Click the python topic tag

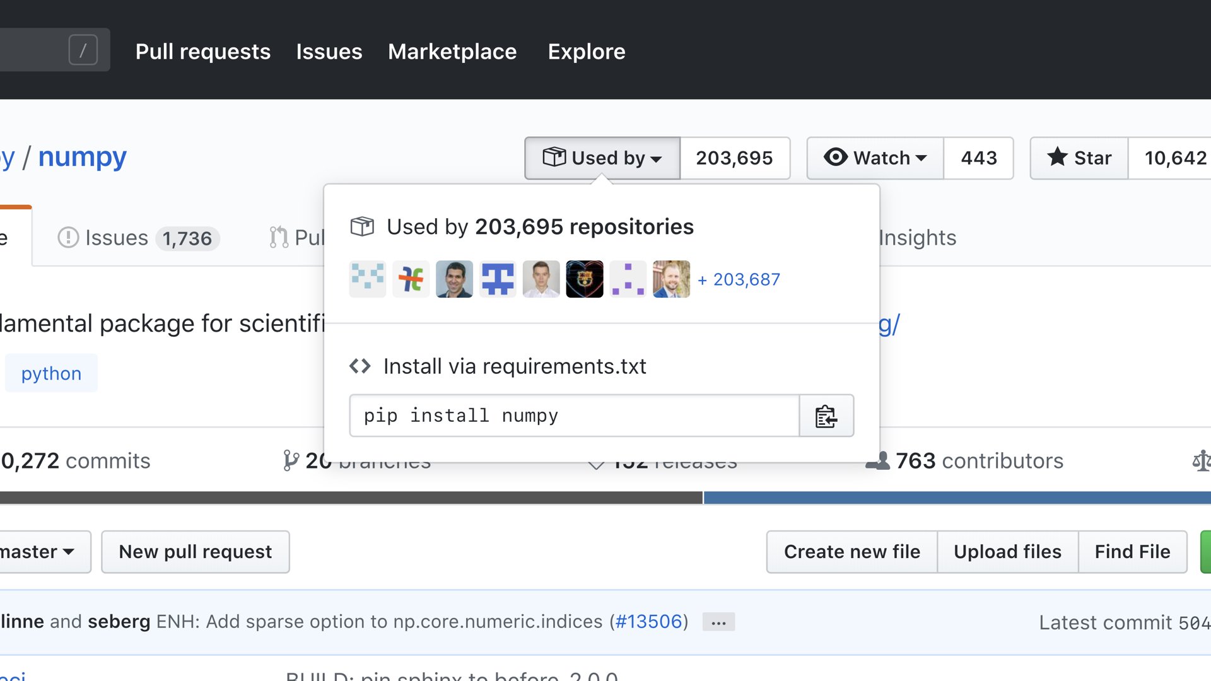point(51,373)
